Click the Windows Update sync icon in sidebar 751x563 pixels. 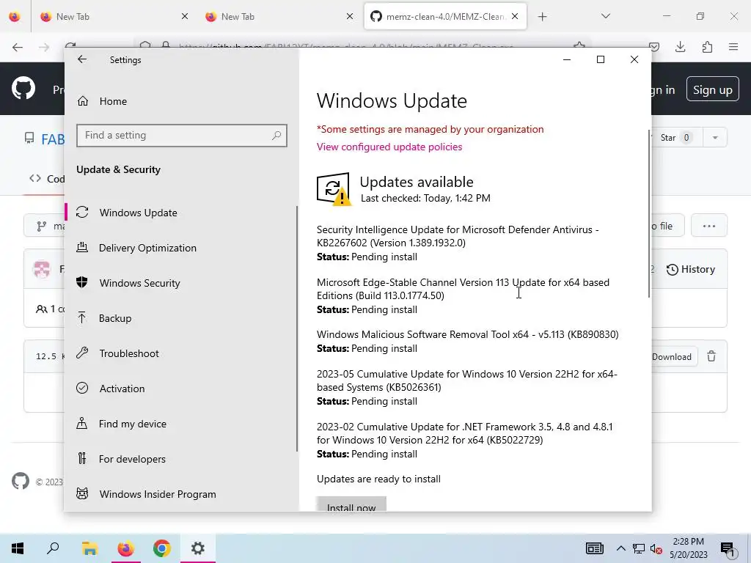[82, 212]
